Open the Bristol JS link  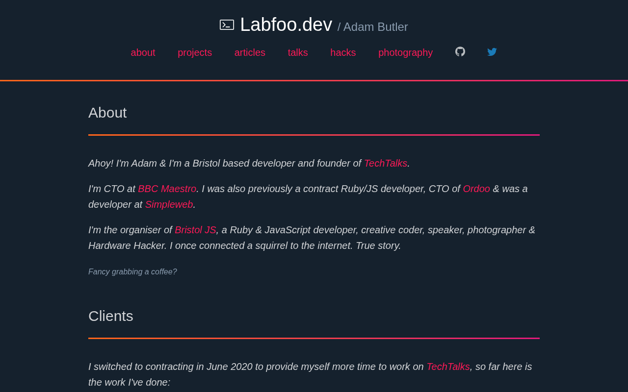pos(195,230)
